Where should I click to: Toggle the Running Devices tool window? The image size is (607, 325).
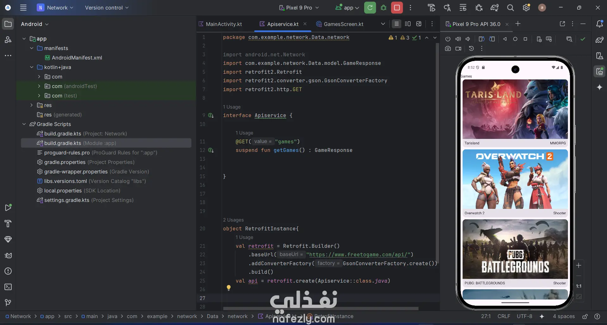click(x=599, y=72)
